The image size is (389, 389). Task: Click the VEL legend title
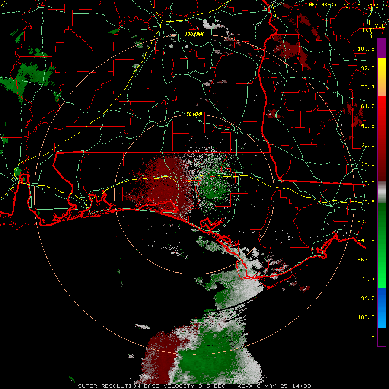tap(379, 26)
